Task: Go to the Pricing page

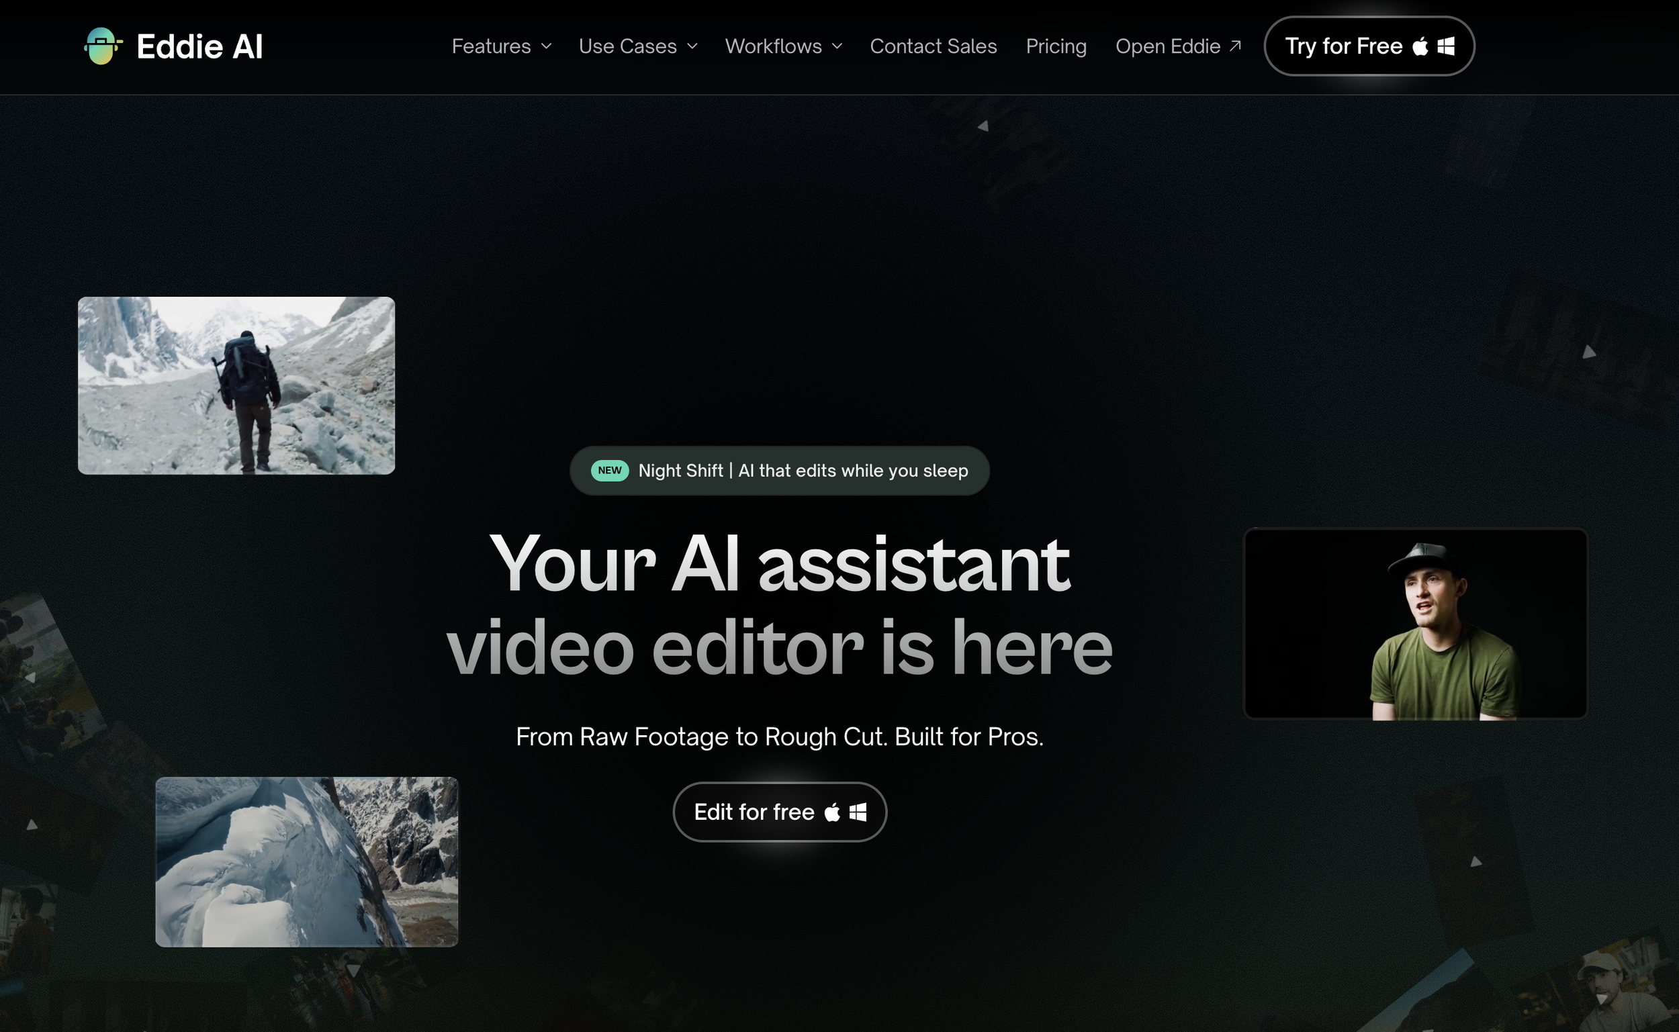Action: click(1056, 46)
